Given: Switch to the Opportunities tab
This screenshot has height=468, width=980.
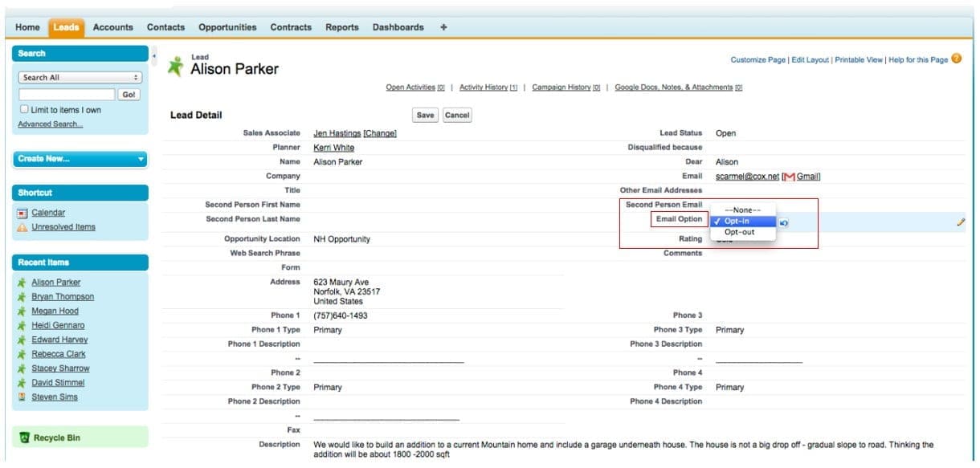Looking at the screenshot, I should pyautogui.click(x=227, y=27).
